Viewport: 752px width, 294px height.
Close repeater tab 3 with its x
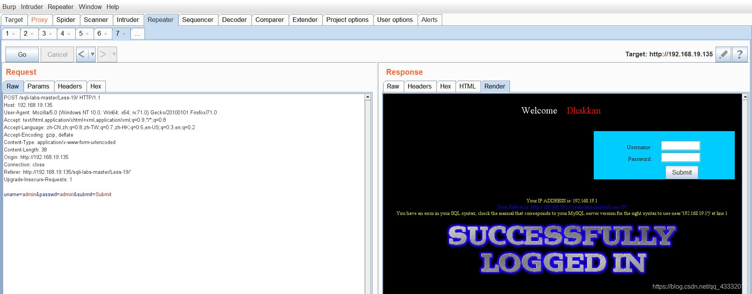pos(51,34)
